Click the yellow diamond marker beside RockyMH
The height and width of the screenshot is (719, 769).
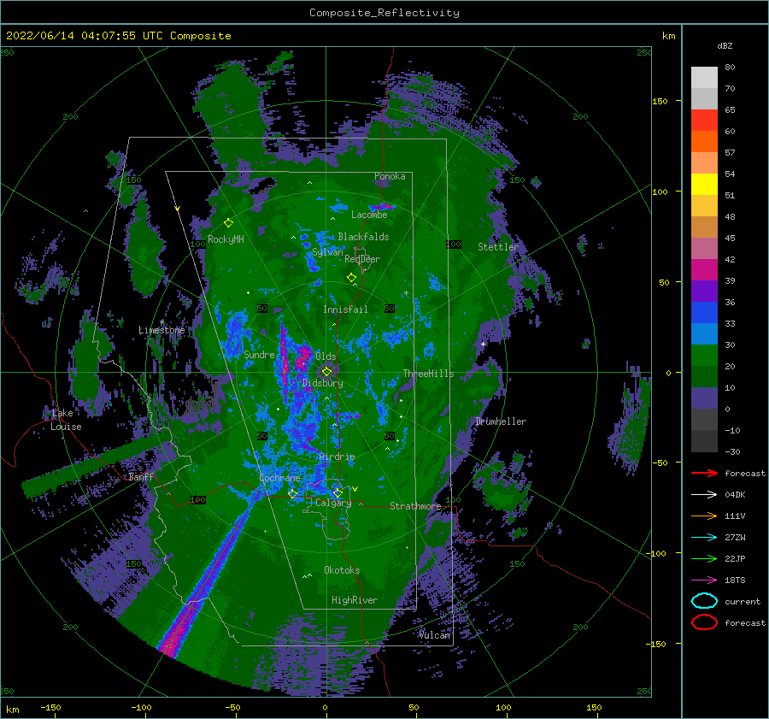(x=228, y=223)
